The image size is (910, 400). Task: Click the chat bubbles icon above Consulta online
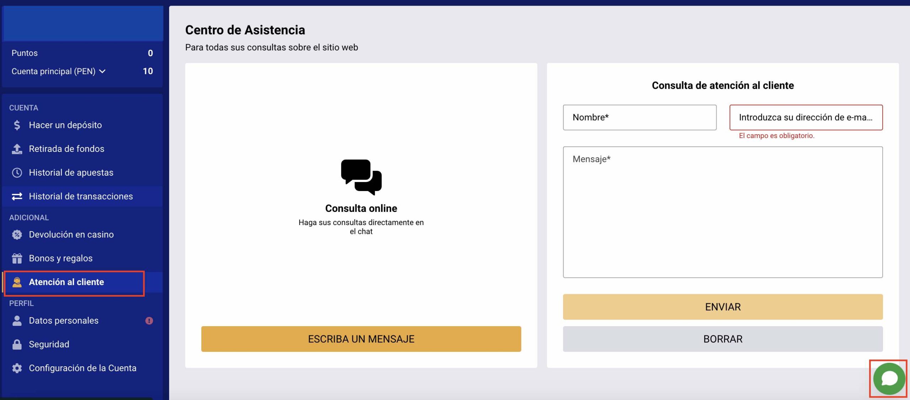tap(361, 177)
